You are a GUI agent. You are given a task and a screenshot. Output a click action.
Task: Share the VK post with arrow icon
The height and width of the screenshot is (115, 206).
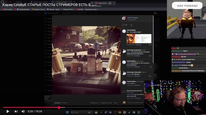coord(131,25)
